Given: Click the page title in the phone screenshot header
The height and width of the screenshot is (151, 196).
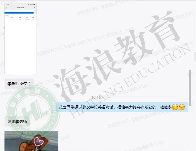Looking at the screenshot, I should pyautogui.click(x=20, y=8).
